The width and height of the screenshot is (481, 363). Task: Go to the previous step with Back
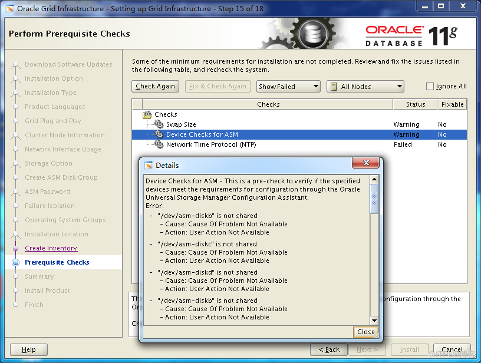(329, 349)
